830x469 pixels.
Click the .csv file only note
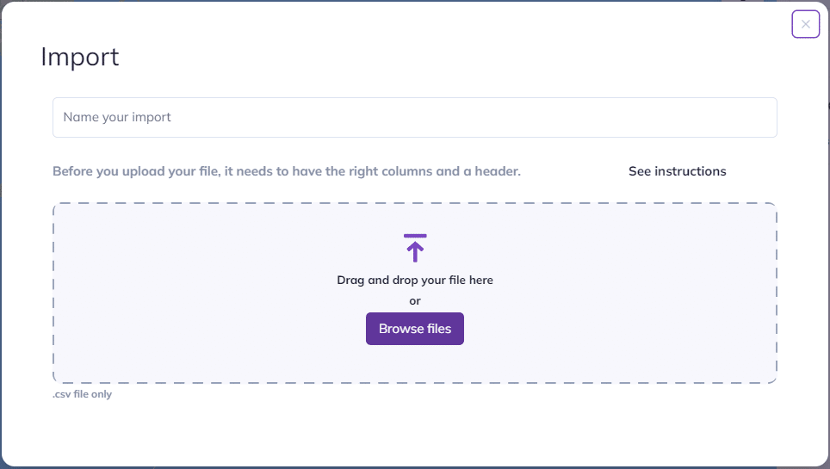(x=82, y=394)
